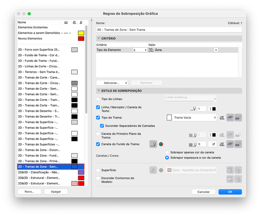
Task: Click second icon in Esconder Contornos do Modelo row
Action: click(x=238, y=179)
